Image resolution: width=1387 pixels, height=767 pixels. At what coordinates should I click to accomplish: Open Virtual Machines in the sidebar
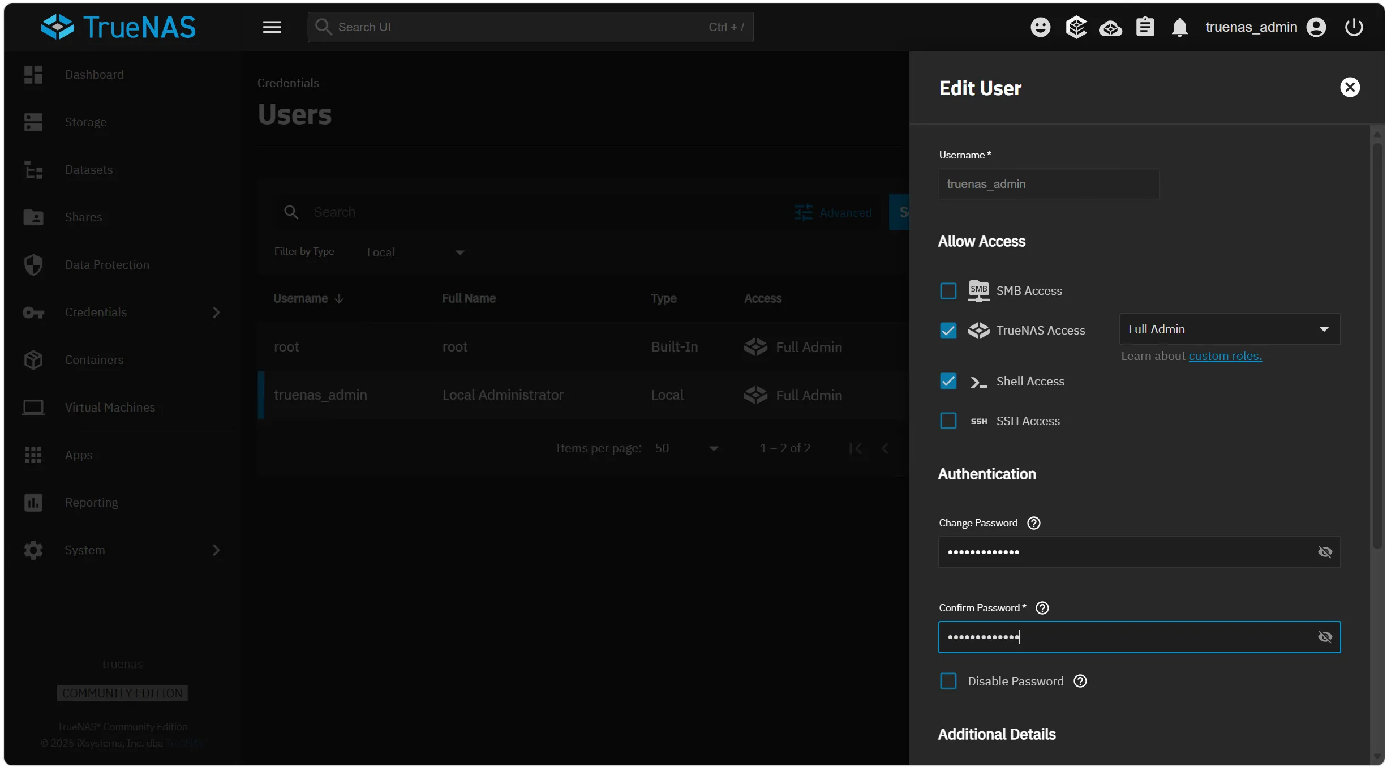pos(110,408)
